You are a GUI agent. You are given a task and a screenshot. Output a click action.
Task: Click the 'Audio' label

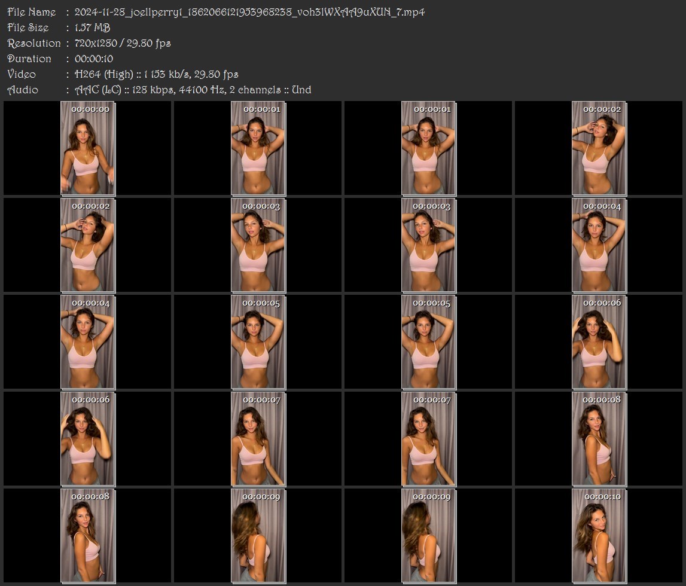click(23, 90)
